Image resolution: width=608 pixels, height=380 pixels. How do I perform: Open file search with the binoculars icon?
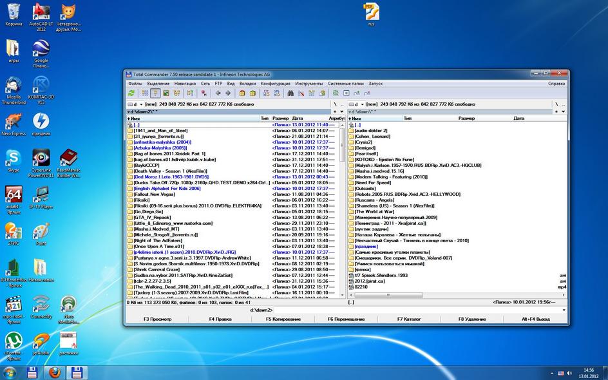290,93
